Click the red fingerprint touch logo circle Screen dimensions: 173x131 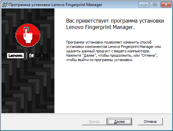pyautogui.click(x=28, y=35)
